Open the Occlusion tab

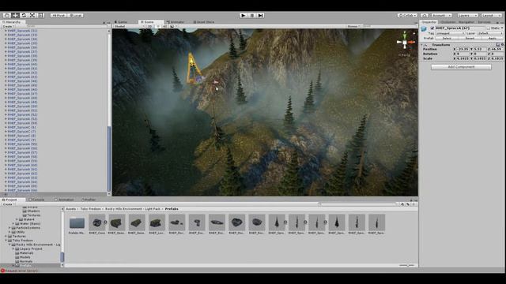448,22
